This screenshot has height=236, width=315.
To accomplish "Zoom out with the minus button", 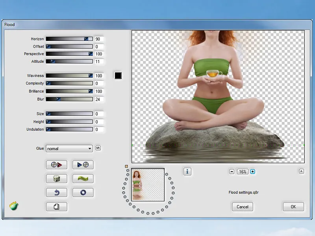I will 232,171.
